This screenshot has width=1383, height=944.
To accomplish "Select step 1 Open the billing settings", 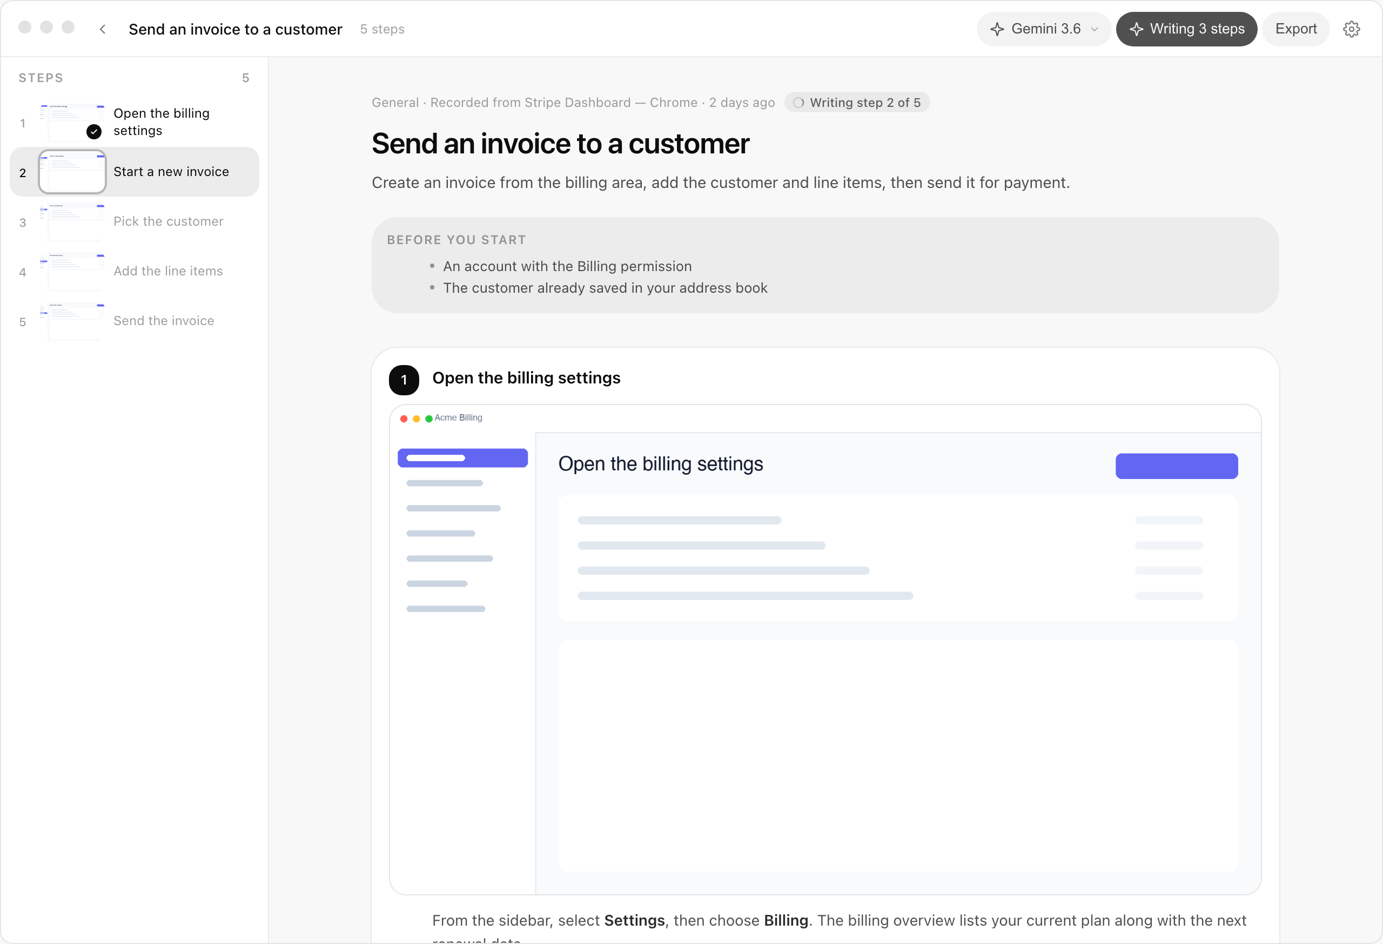I will pos(135,122).
